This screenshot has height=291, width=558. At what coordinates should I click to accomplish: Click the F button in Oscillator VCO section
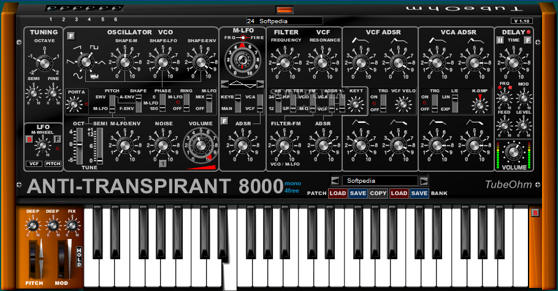pyautogui.click(x=71, y=36)
